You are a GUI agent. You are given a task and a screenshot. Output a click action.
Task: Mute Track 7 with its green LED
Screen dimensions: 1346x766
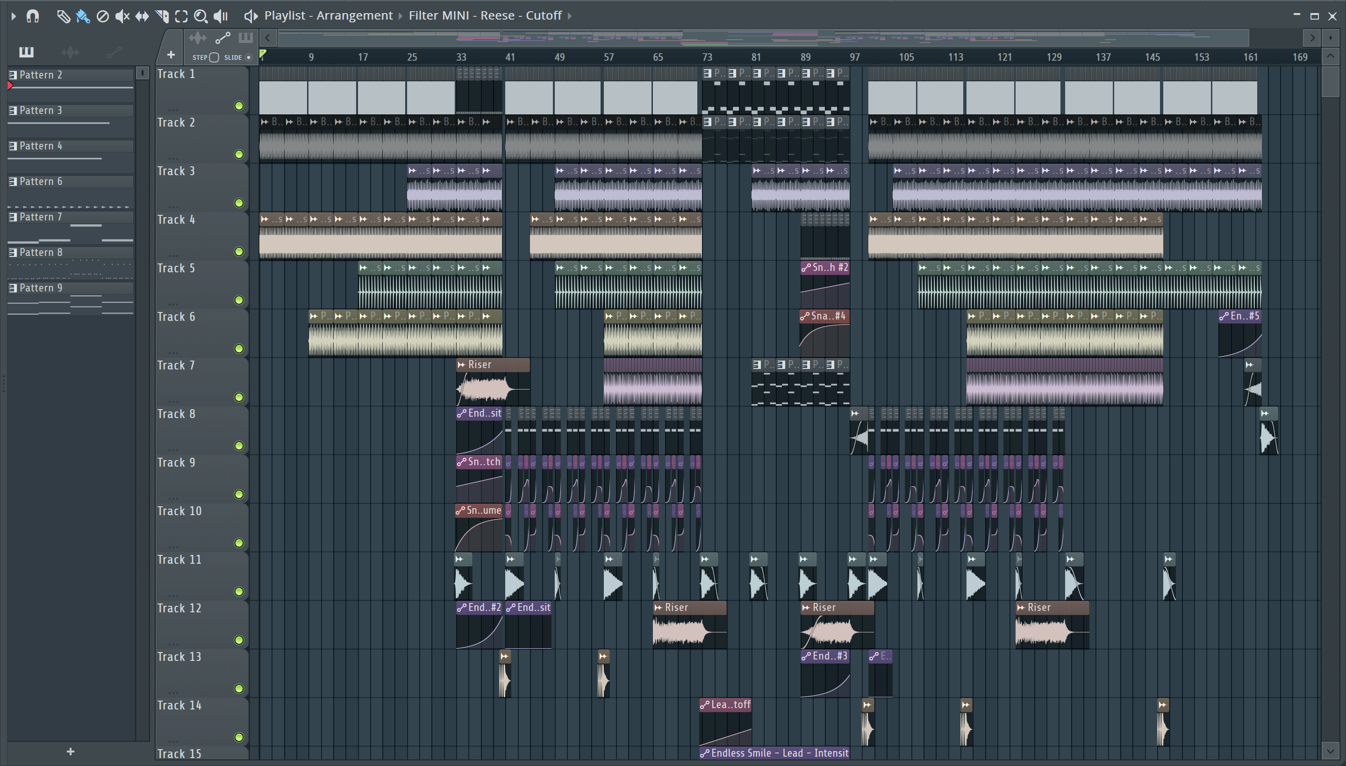click(x=239, y=397)
